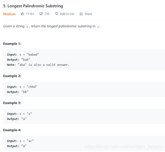Click the Example 4 heading
The height and width of the screenshot is (152, 165).
point(12,130)
